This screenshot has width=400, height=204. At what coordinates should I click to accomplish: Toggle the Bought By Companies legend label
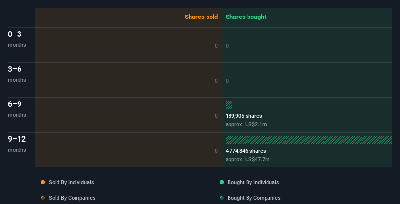click(x=254, y=198)
